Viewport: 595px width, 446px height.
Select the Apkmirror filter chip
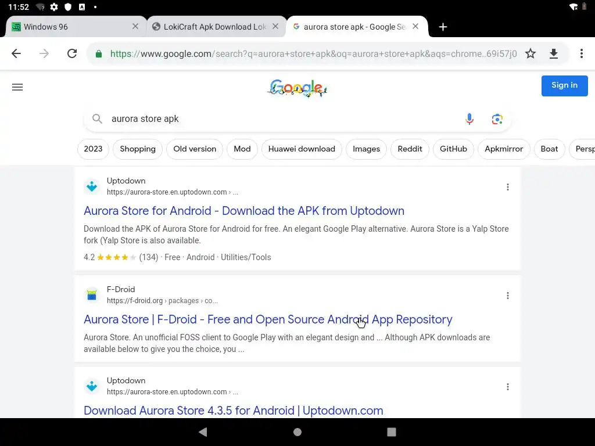(x=504, y=149)
